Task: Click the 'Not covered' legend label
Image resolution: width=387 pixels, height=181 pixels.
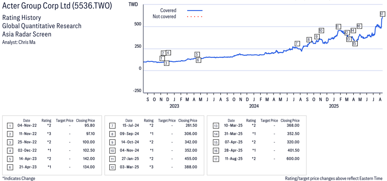Action: [x=165, y=17]
